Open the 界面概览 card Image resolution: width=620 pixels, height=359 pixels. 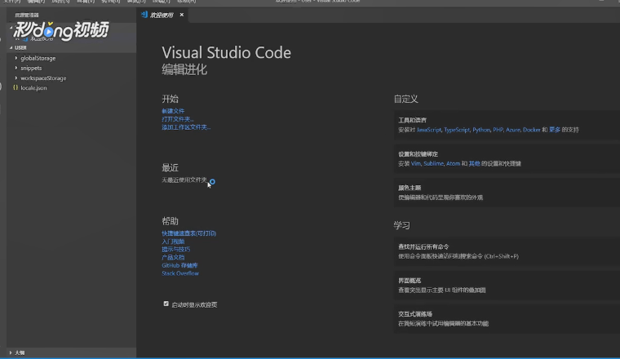(507, 285)
